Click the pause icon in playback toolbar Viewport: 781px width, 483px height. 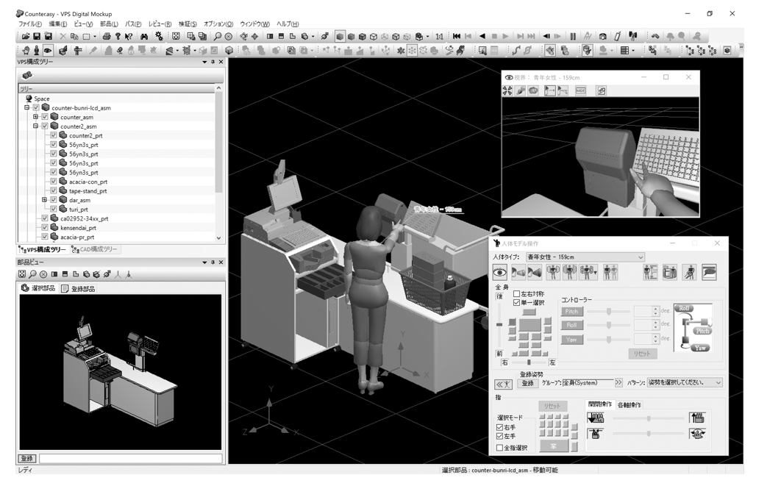pos(573,36)
